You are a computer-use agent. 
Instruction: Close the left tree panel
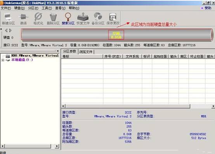click(58, 51)
